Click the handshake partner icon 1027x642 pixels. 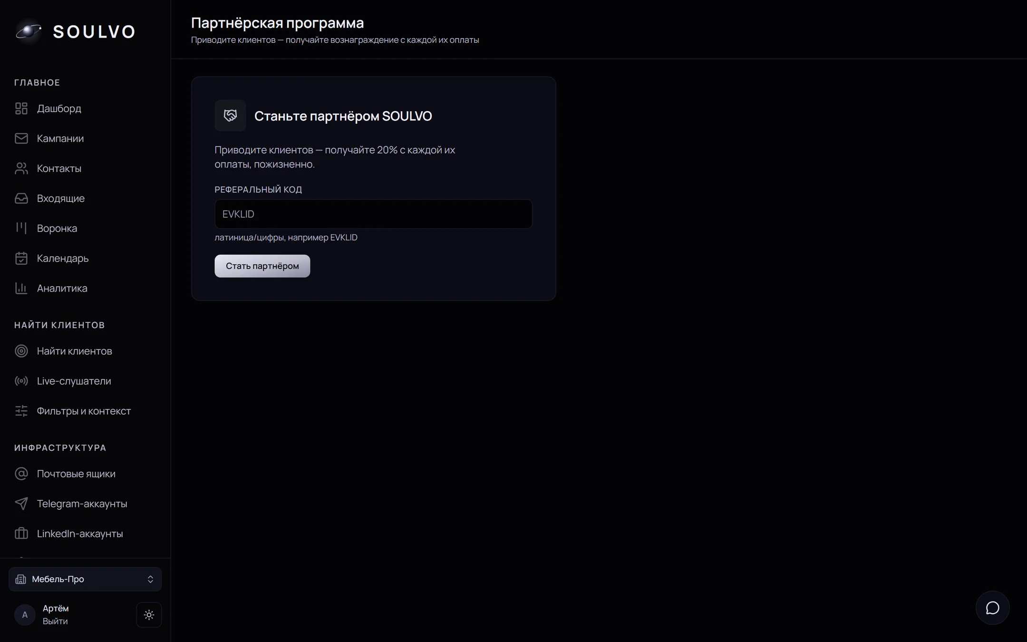tap(230, 116)
